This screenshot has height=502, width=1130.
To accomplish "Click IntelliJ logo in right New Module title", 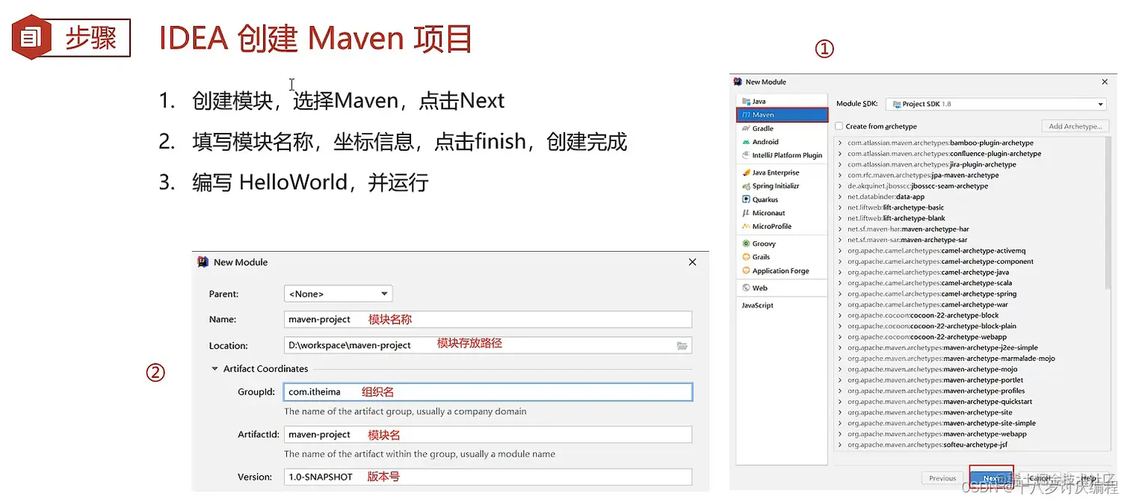I will click(738, 81).
